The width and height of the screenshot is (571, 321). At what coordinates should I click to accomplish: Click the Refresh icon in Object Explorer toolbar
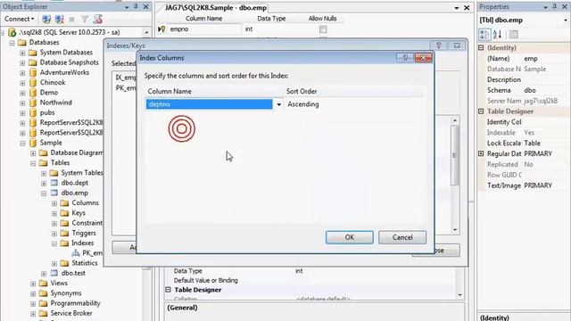[x=97, y=19]
